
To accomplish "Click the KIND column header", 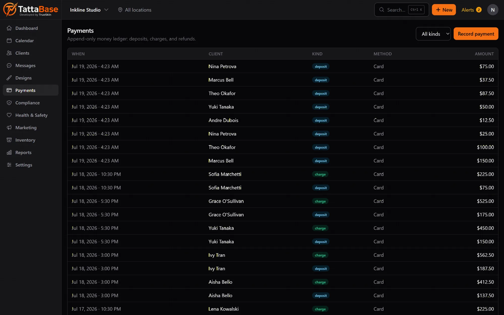I will click(x=317, y=54).
